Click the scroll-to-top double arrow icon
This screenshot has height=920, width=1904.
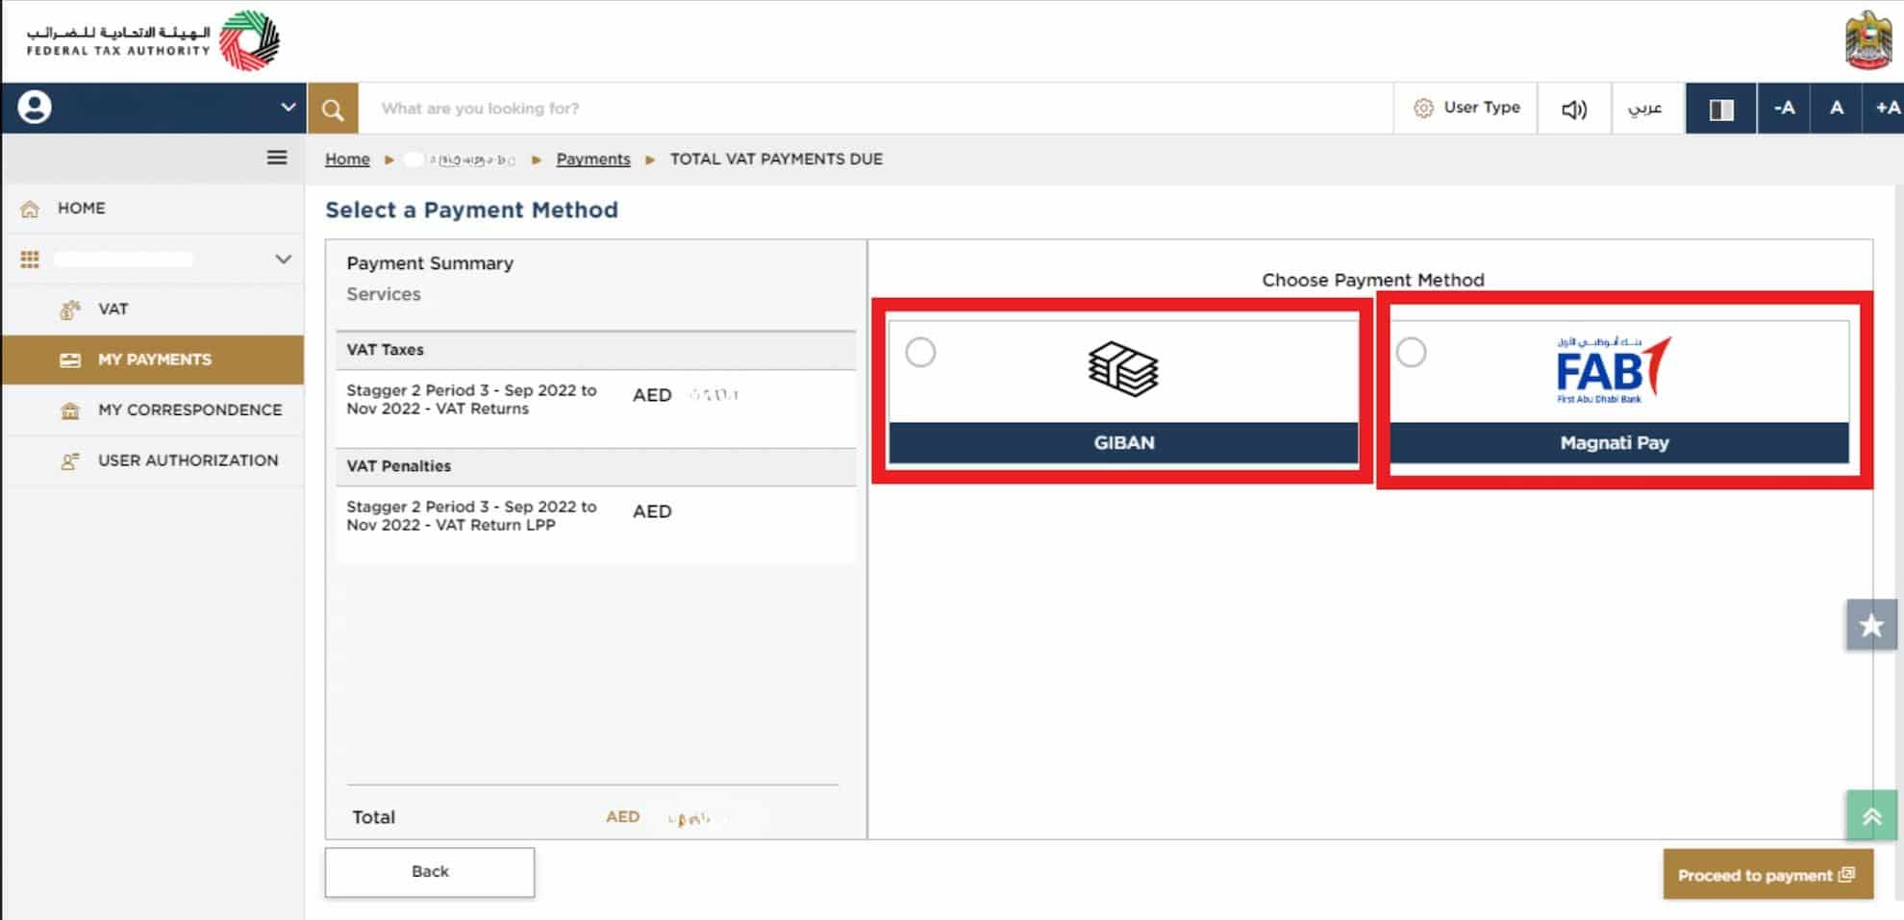coord(1871,816)
